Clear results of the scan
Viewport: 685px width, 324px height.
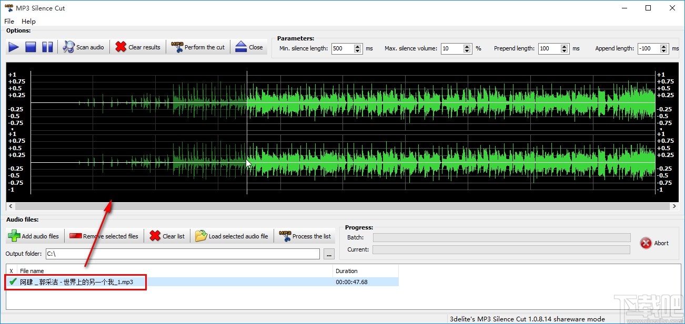tap(138, 47)
